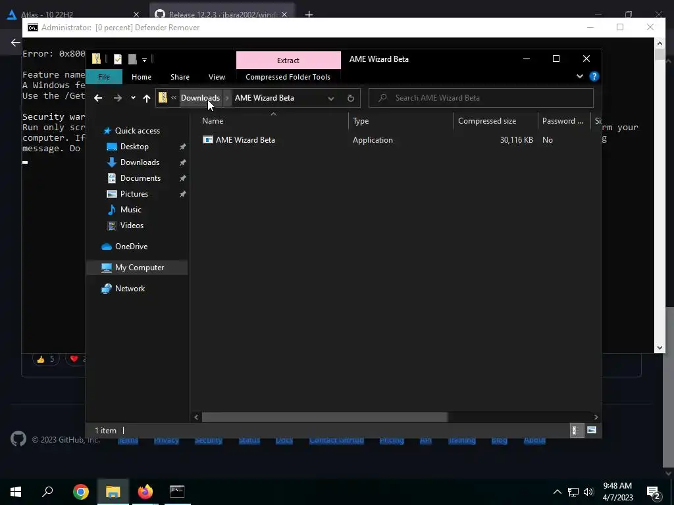The width and height of the screenshot is (674, 505).
Task: Go up one folder level
Action: pyautogui.click(x=147, y=98)
